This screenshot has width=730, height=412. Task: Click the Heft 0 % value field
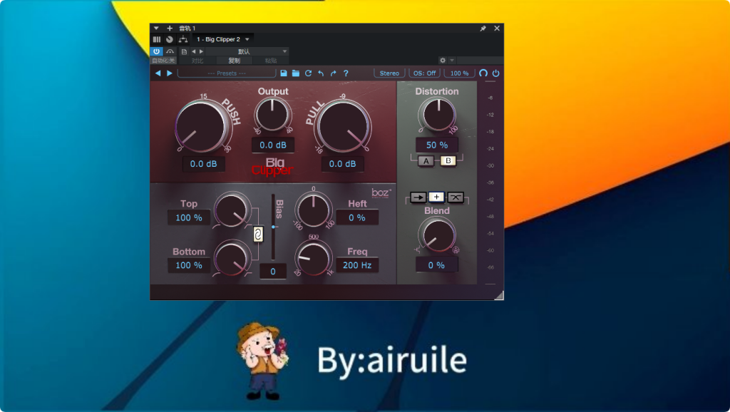(357, 217)
